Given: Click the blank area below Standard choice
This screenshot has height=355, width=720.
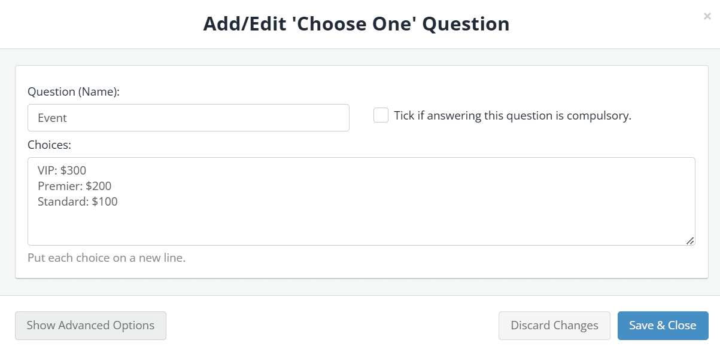Looking at the screenshot, I should click(359, 227).
